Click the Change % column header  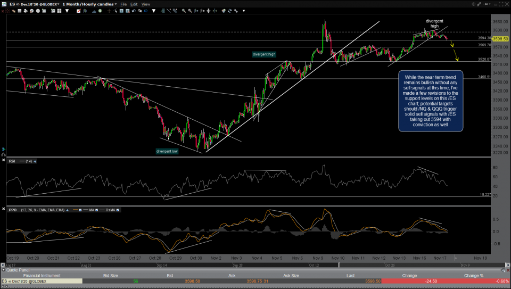pyautogui.click(x=474, y=276)
